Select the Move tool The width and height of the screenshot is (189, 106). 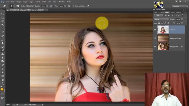3,14
